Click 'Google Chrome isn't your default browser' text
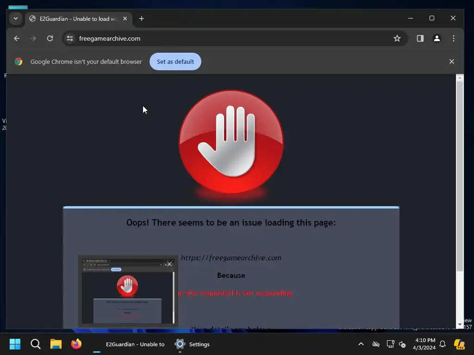 coord(86,61)
